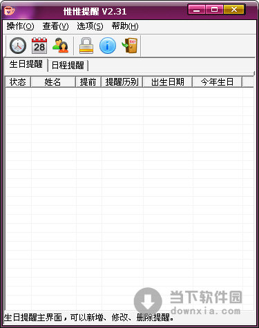Open the blue info icon

(108, 46)
